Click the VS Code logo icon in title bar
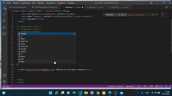 click(3, 3)
